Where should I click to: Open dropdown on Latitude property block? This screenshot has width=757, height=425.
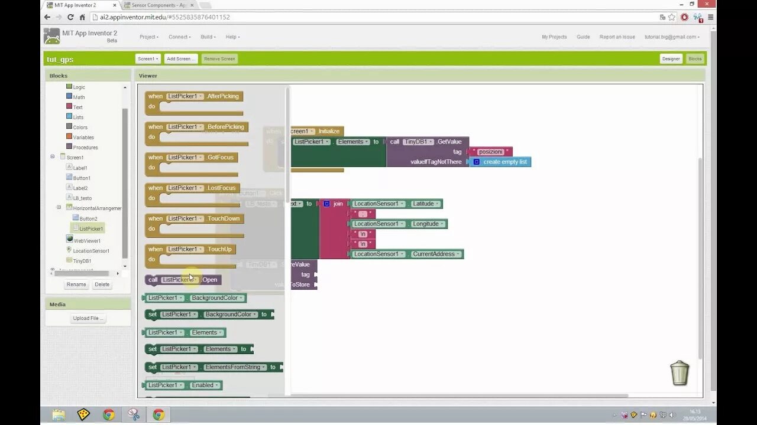click(438, 204)
